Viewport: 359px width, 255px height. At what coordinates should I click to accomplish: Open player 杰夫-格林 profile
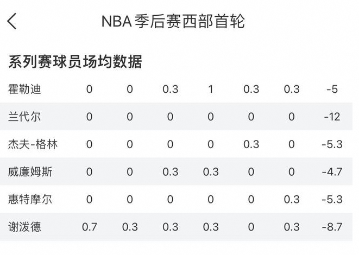(34, 144)
